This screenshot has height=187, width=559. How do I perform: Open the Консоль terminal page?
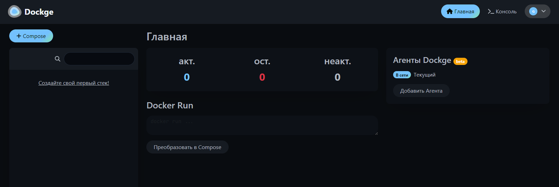click(x=502, y=12)
